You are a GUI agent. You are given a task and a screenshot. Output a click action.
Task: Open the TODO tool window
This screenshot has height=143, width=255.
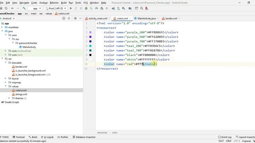(x=4, y=137)
